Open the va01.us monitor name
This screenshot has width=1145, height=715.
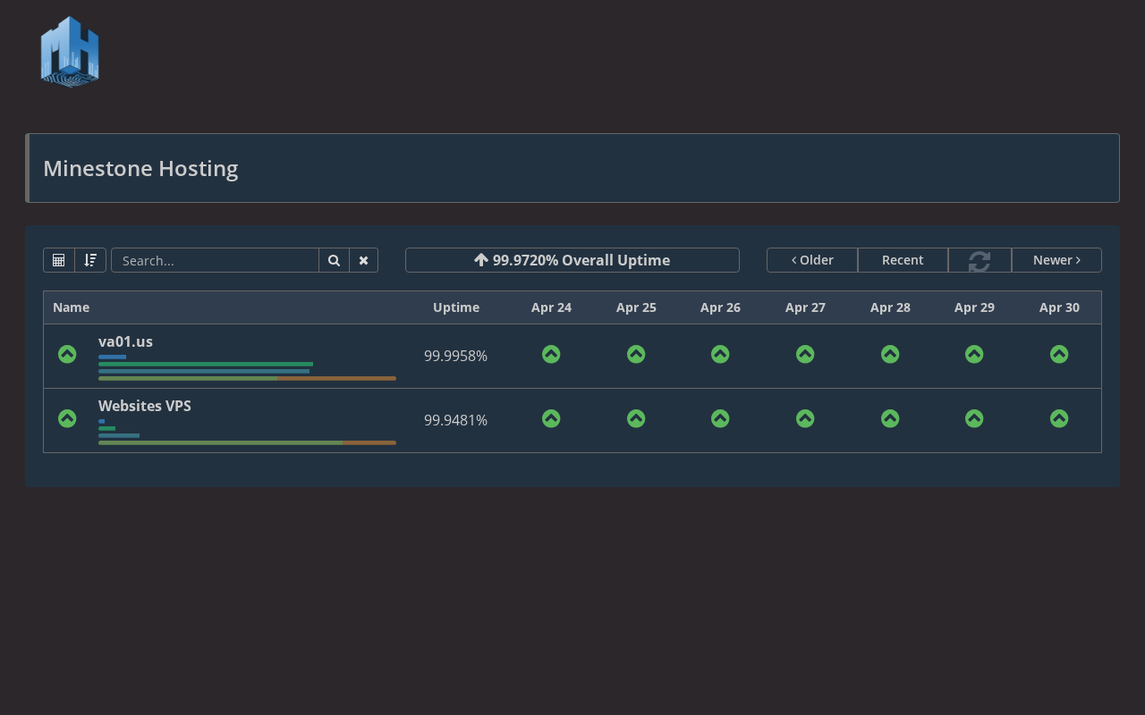(125, 341)
